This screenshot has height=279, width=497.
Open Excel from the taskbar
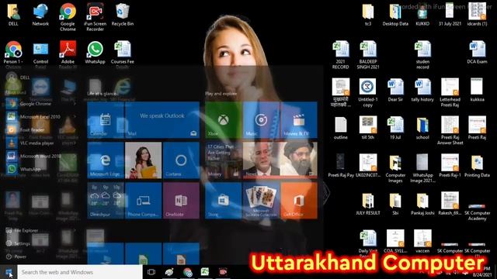[205, 272]
